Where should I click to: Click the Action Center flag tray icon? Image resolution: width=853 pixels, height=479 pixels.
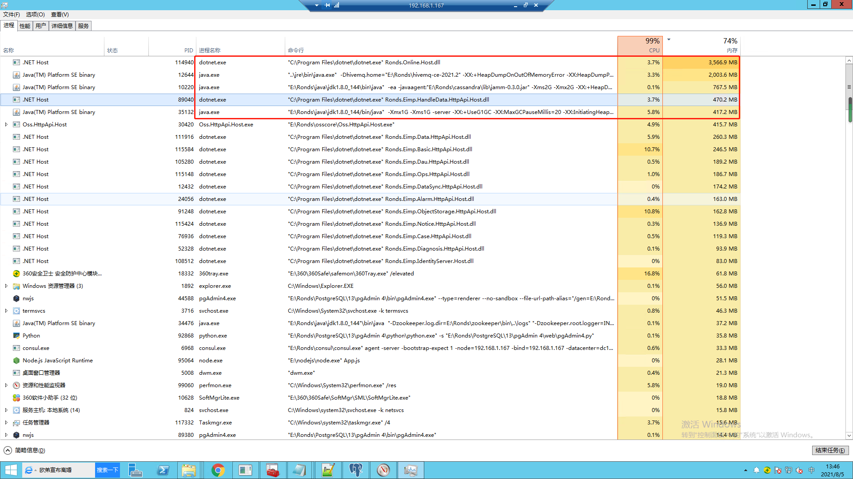pyautogui.click(x=778, y=470)
